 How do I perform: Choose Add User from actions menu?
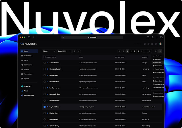(x=158, y=62)
